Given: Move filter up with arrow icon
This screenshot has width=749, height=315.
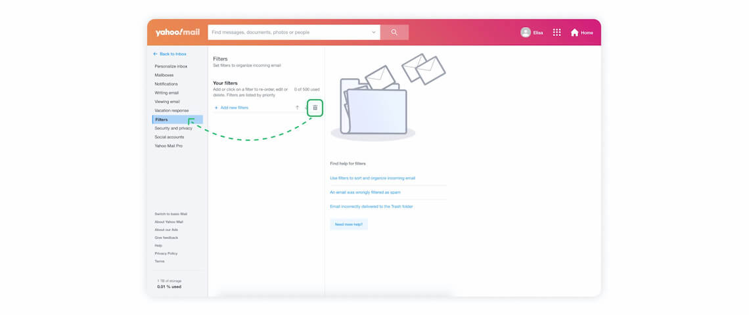Looking at the screenshot, I should point(296,108).
